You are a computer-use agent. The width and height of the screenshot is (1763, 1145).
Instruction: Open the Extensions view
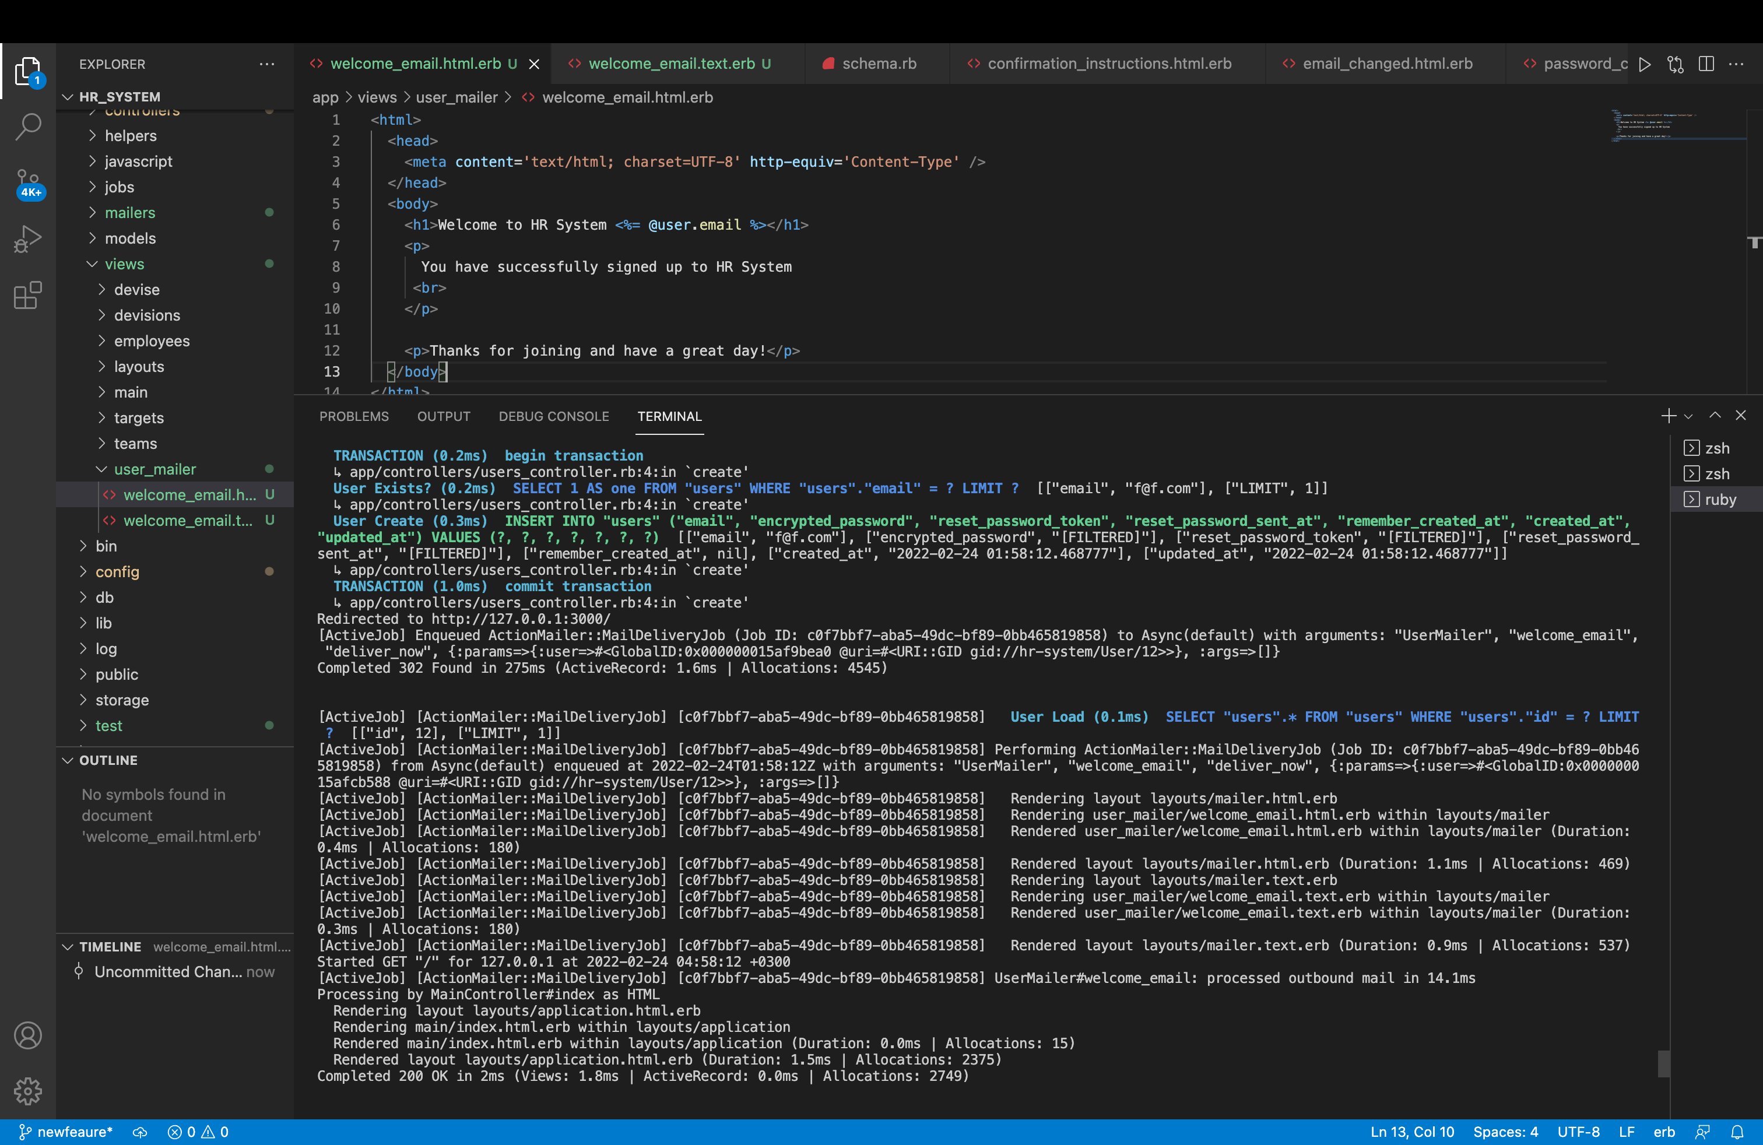pyautogui.click(x=28, y=295)
